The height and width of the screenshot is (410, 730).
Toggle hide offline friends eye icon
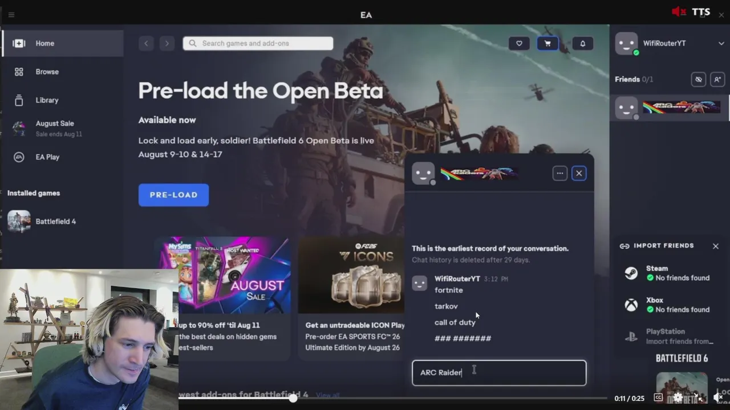(x=698, y=79)
